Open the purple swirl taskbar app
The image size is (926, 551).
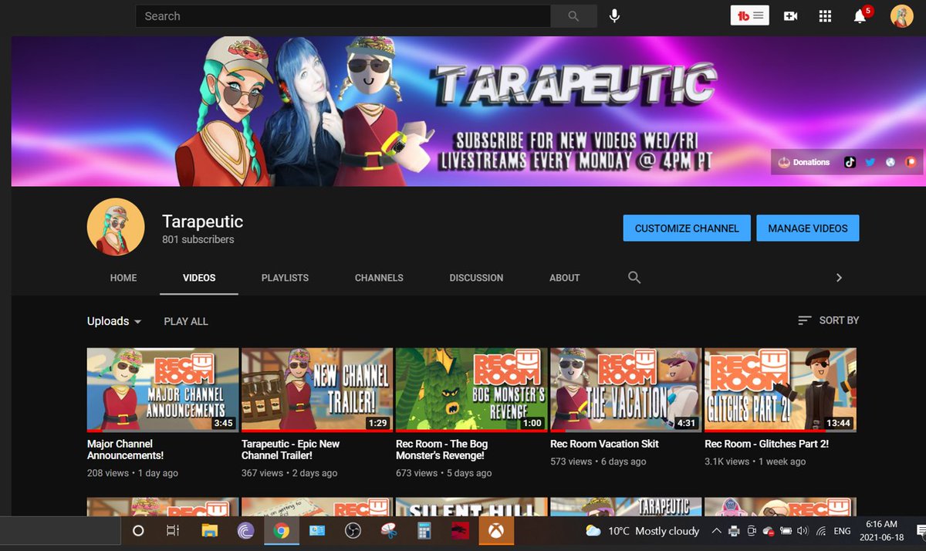pyautogui.click(x=245, y=531)
